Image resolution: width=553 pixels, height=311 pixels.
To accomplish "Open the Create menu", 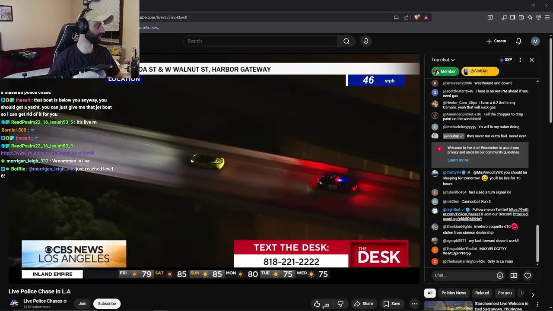I will point(496,41).
